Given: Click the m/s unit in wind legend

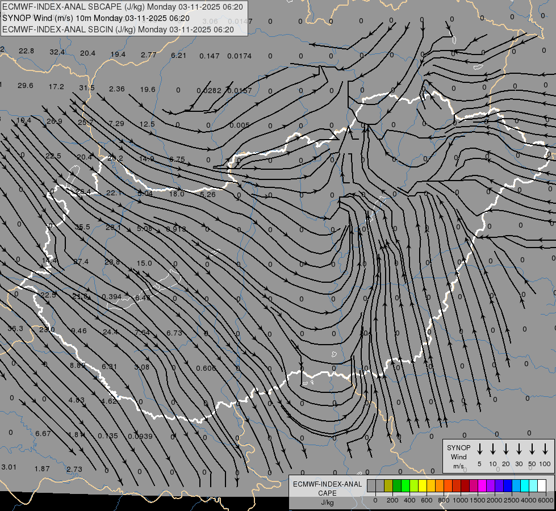Looking at the screenshot, I should coord(458,466).
